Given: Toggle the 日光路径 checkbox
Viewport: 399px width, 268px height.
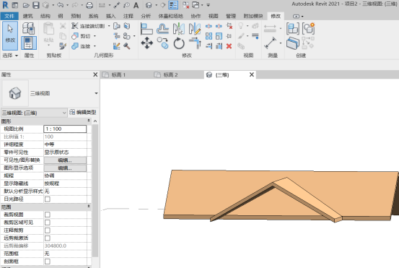Looking at the screenshot, I should tap(48, 199).
